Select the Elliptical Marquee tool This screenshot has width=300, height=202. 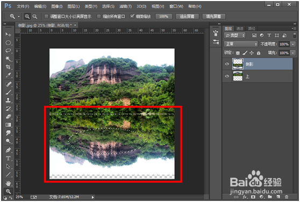8,42
